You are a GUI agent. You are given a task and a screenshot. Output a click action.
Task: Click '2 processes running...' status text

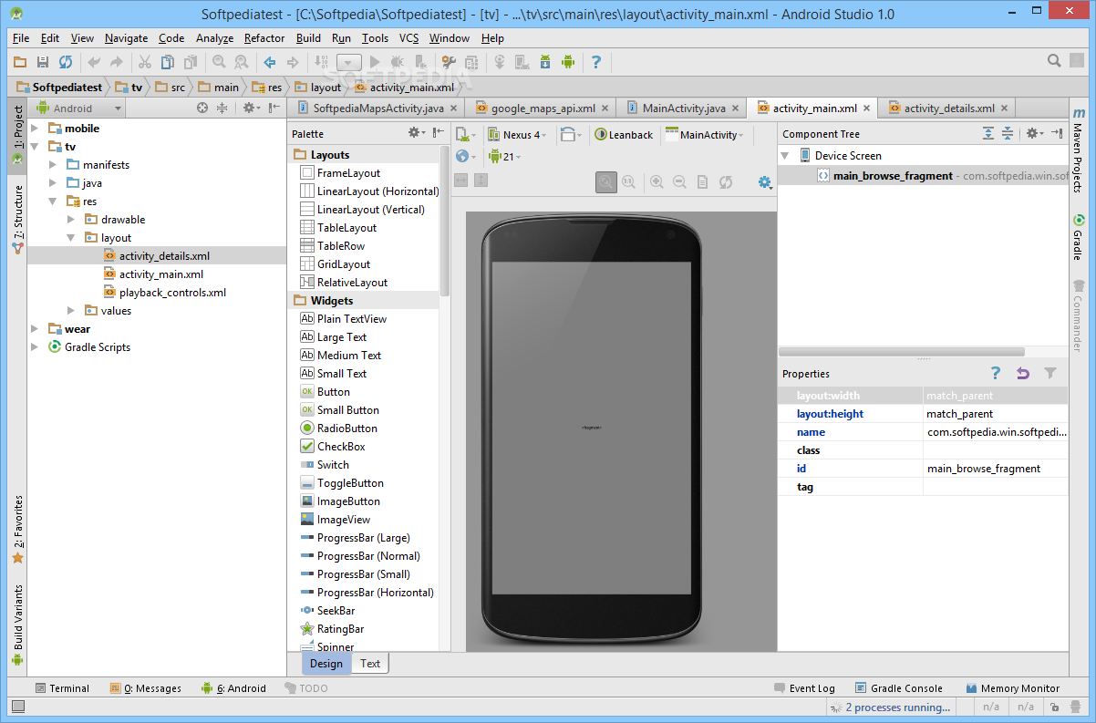coord(898,708)
